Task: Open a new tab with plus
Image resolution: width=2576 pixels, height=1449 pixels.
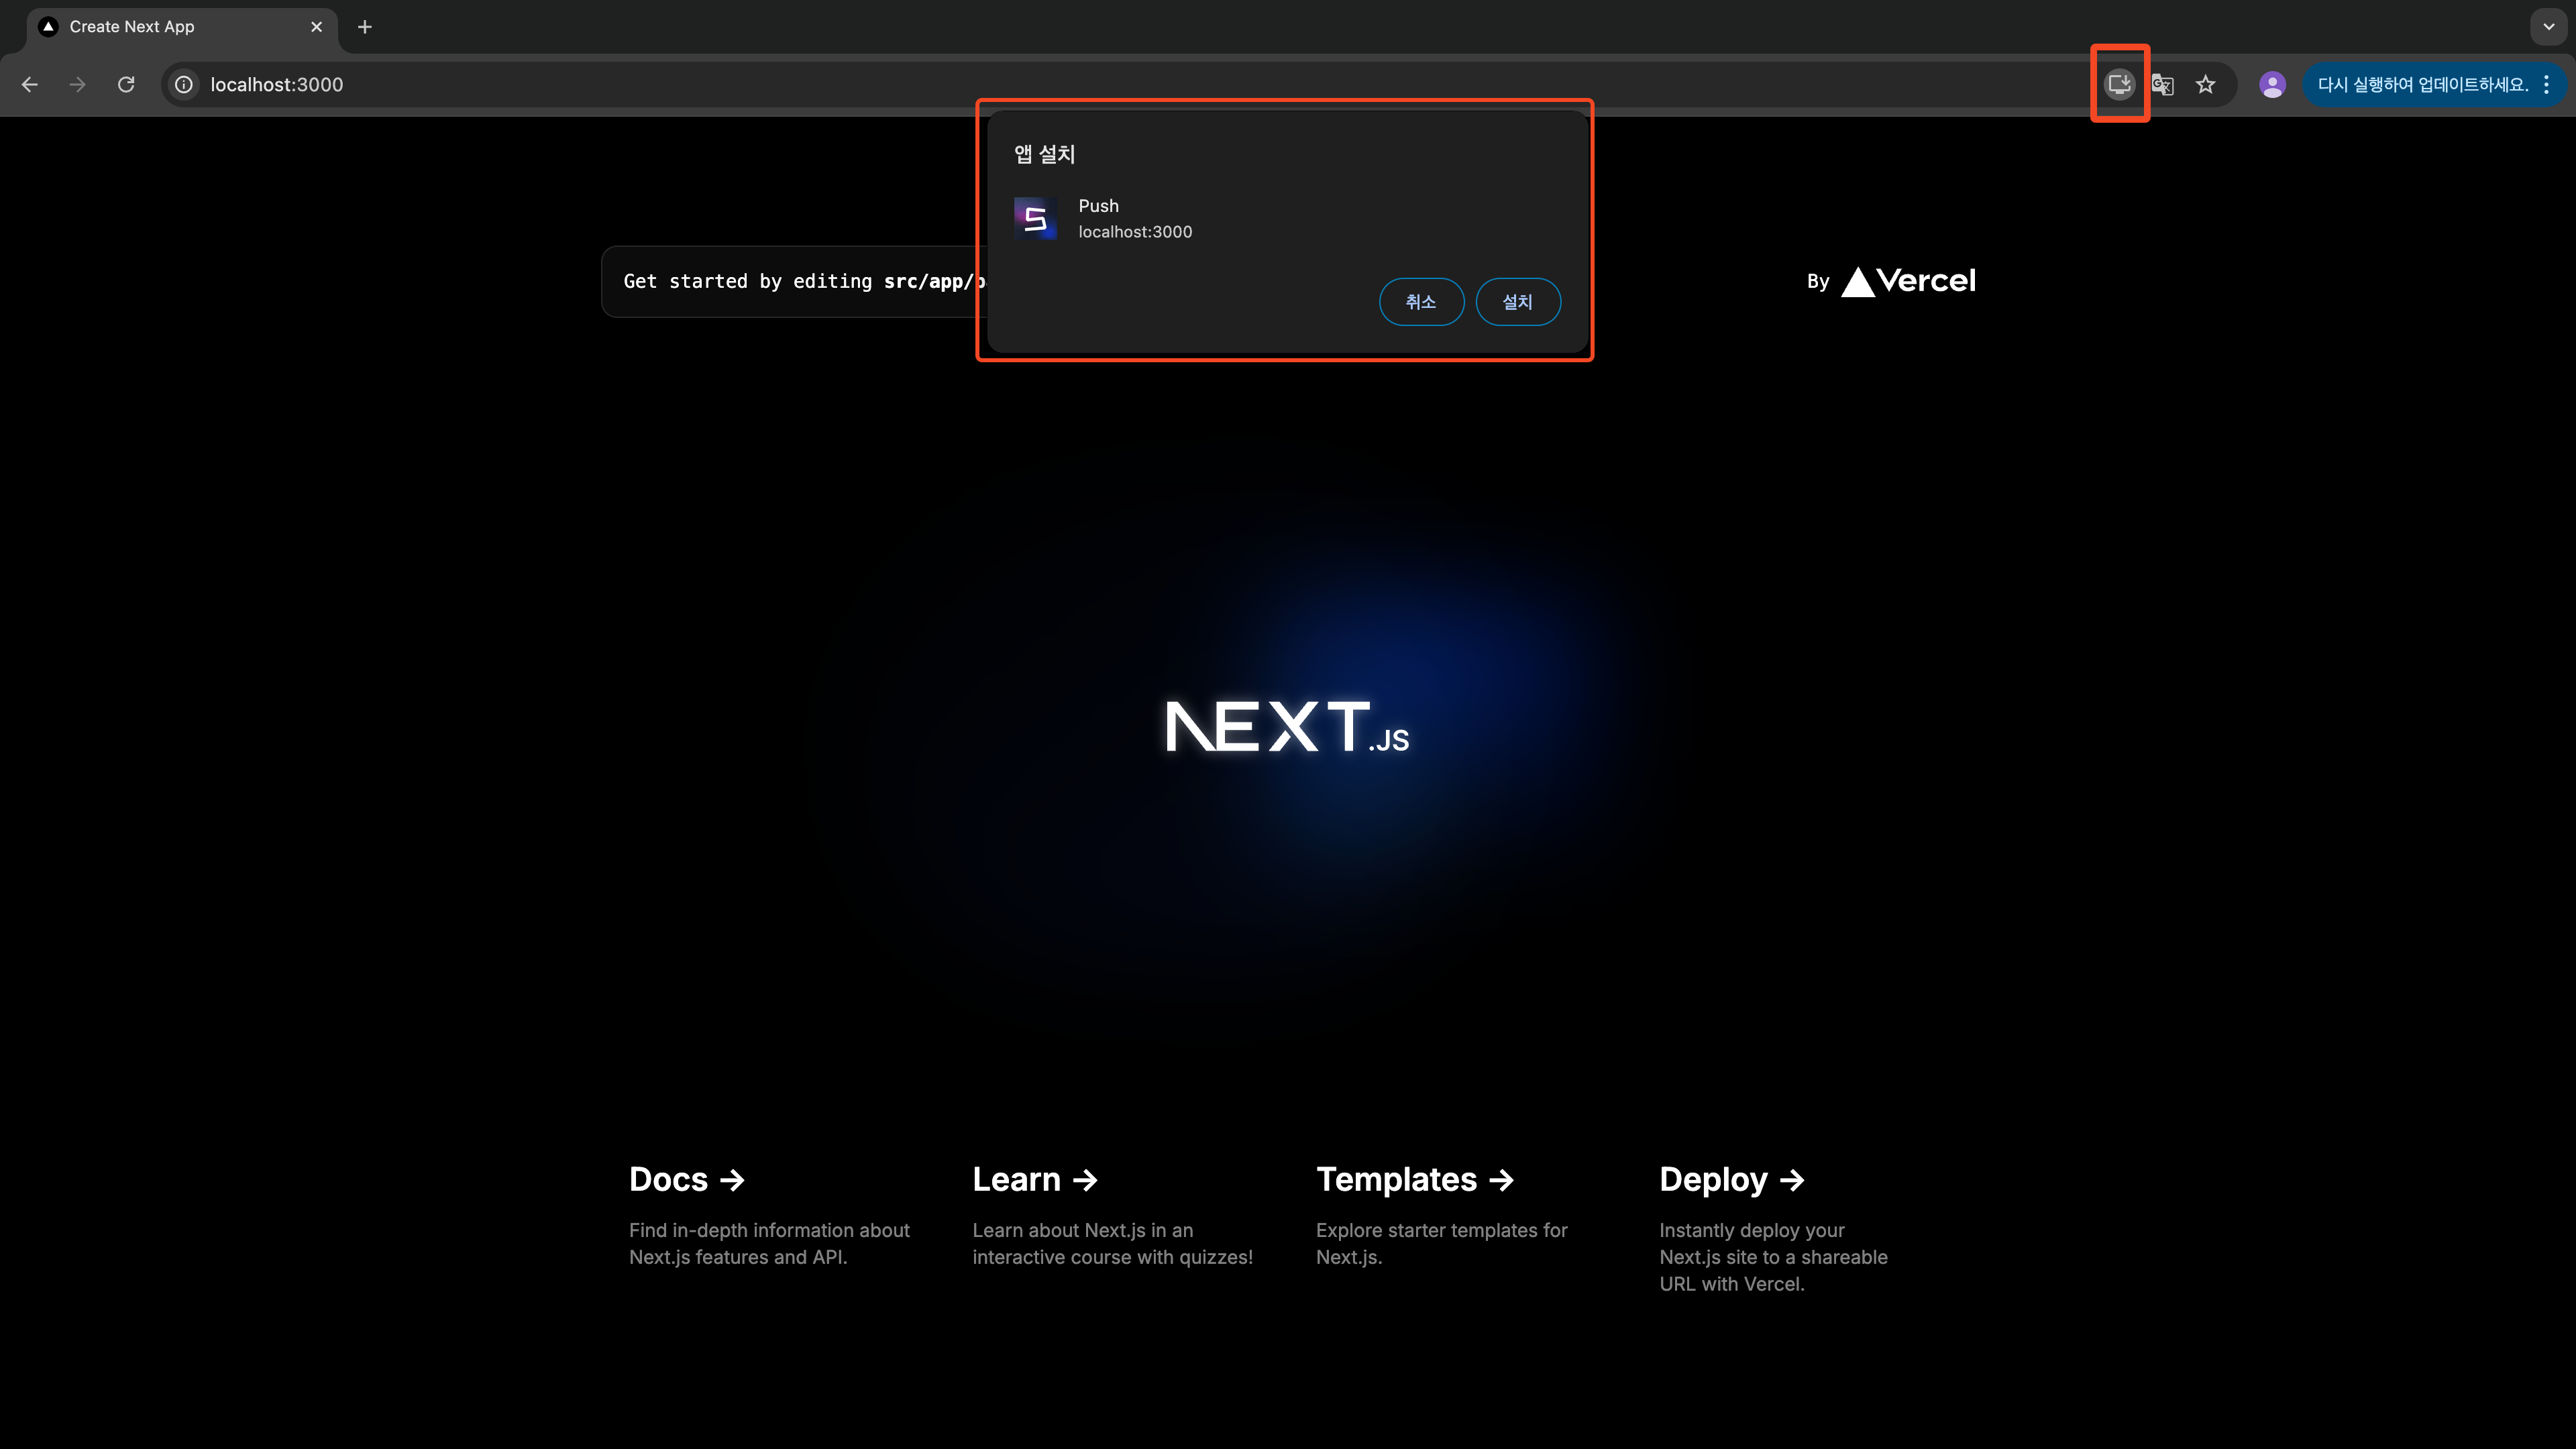Action: pos(365,27)
